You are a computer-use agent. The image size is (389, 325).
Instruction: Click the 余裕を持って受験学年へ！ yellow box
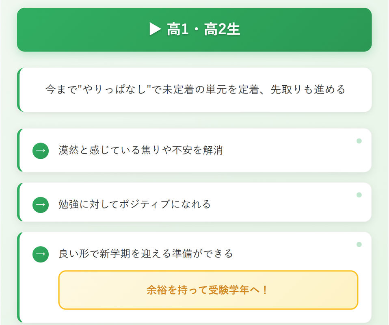coord(208,290)
